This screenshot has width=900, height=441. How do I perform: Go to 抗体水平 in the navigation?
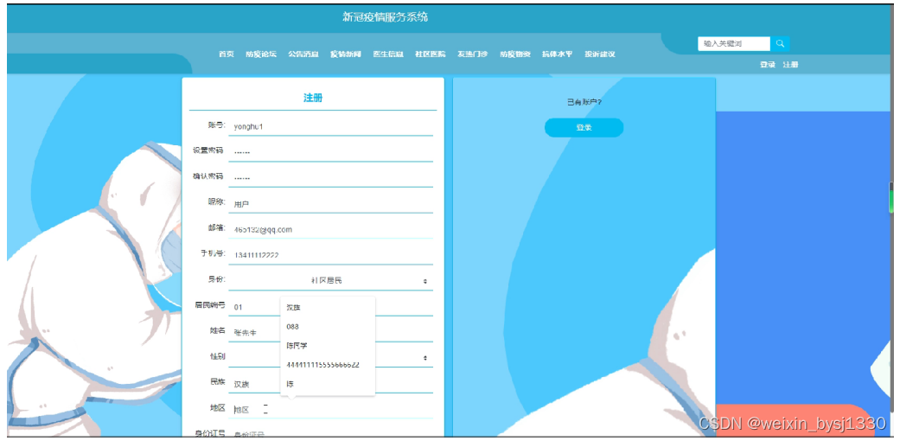(x=558, y=54)
